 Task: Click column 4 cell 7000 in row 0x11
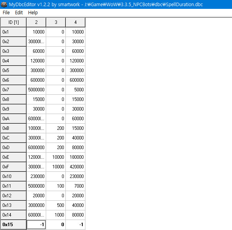[75, 186]
